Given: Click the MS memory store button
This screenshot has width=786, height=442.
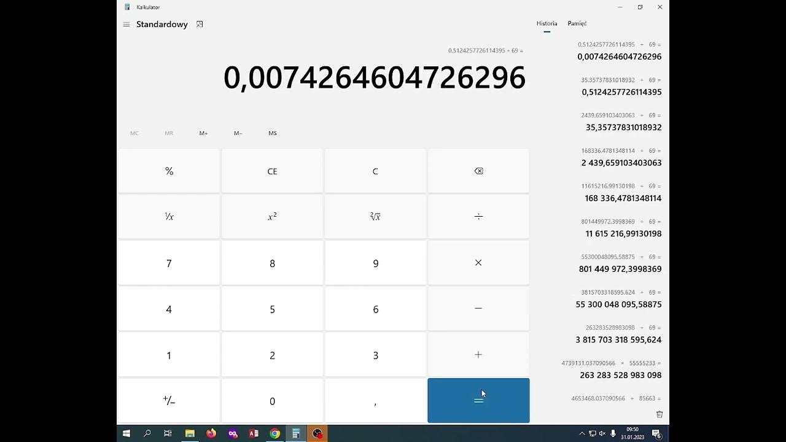Looking at the screenshot, I should 273,133.
